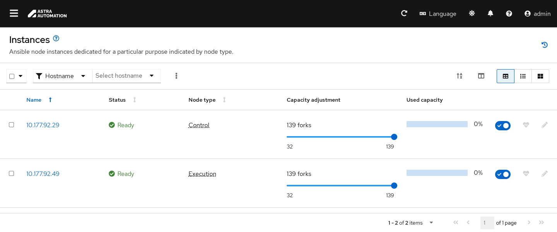Expand the Hostname filter type dropdown
This screenshot has height=232, width=557.
63,76
